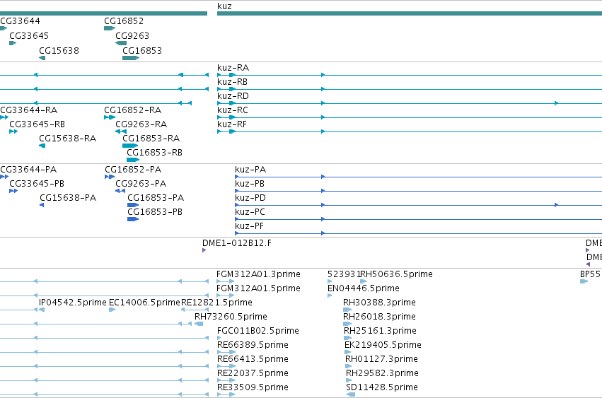Click the RH73260.5prime light-blue arrow glyph
This screenshot has height=398, width=602.
click(199, 324)
